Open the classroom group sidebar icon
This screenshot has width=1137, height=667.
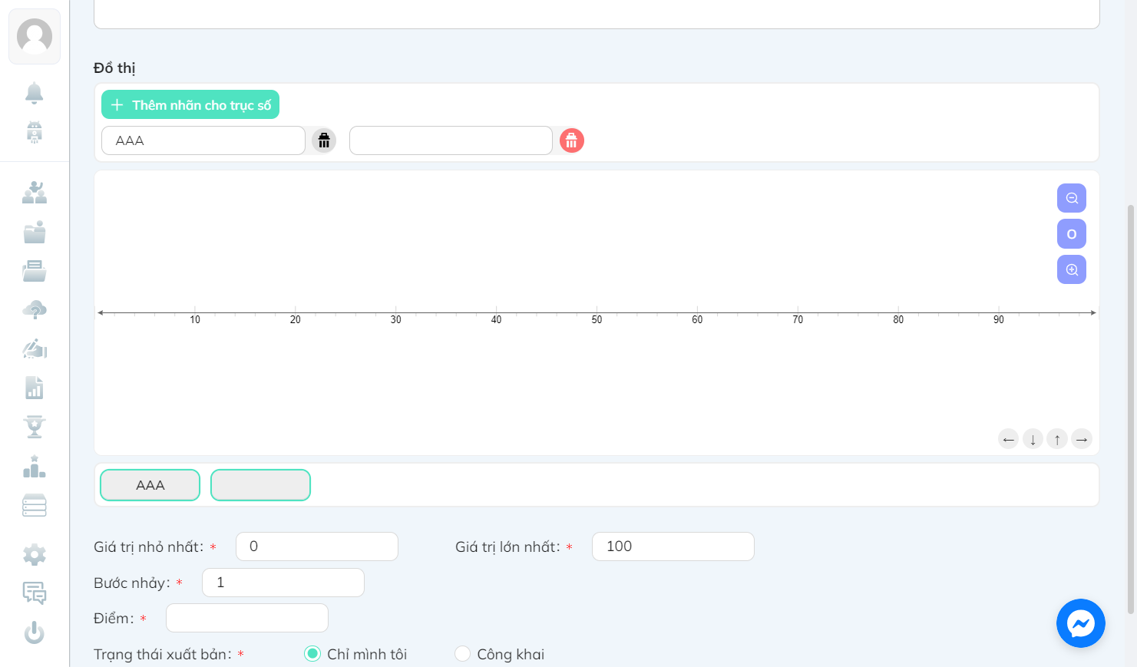(x=35, y=192)
